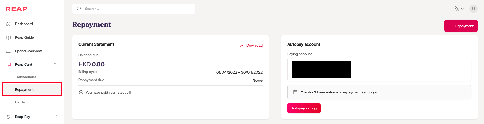Open Transactions in the sidebar
Image resolution: width=484 pixels, height=124 pixels.
click(x=26, y=77)
